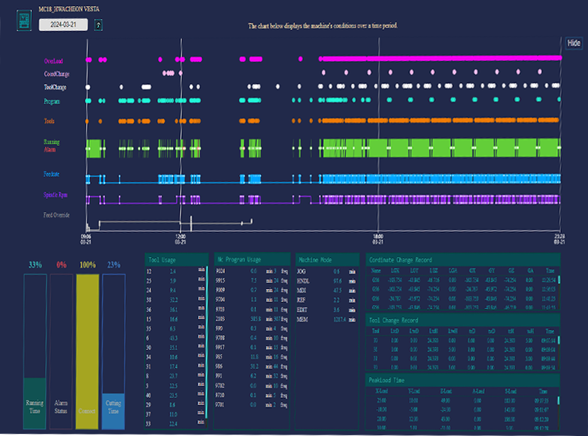Click the Spindle Rpm series label
588x436 pixels.
[55, 195]
